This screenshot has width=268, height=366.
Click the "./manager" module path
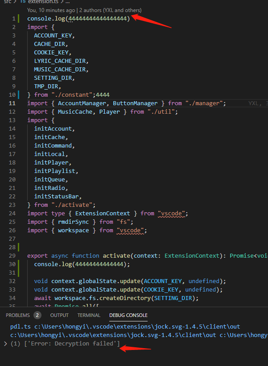tap(204, 103)
